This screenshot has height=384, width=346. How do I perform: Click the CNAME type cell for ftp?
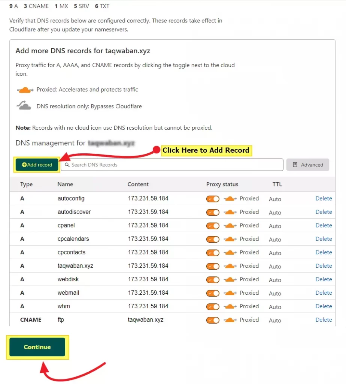pos(31,319)
